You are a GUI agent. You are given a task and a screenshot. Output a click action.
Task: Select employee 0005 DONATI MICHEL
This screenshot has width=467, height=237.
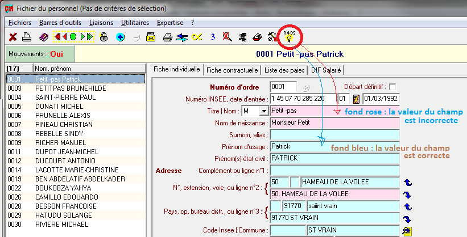[76, 107]
